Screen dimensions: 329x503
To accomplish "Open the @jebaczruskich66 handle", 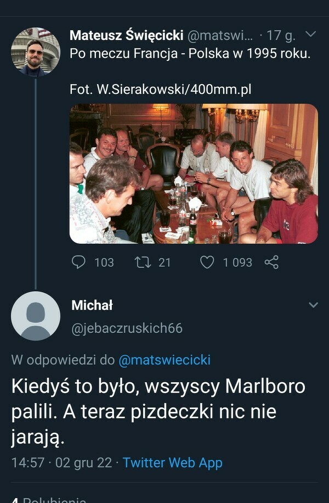I will (x=127, y=328).
